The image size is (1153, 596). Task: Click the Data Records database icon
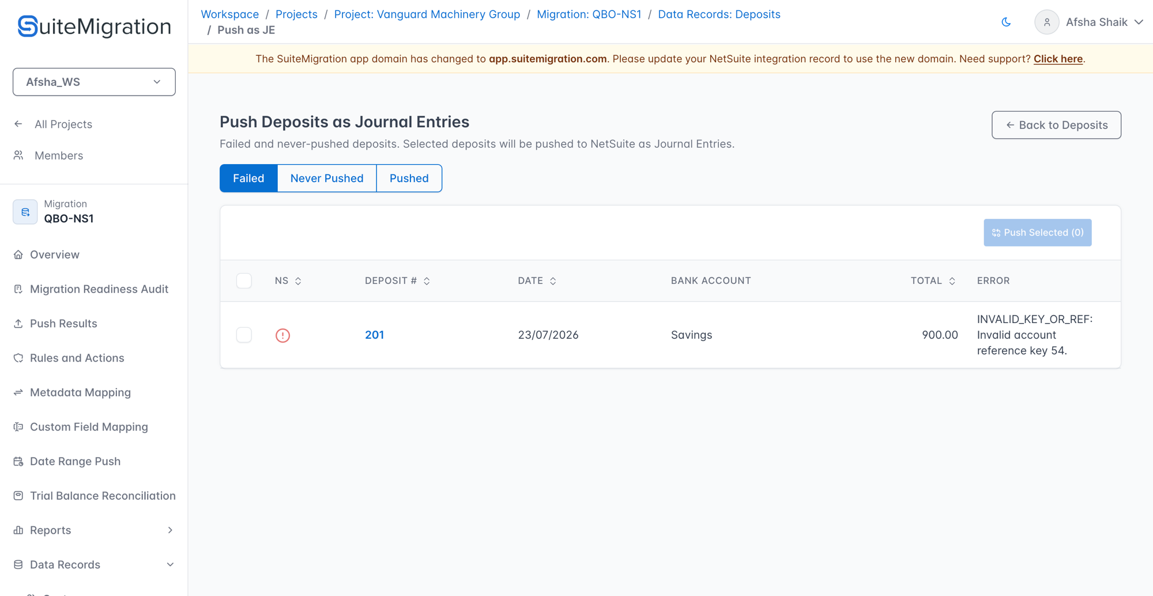[x=18, y=565]
